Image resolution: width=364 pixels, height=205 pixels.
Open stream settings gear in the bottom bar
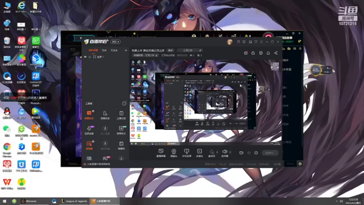[x=256, y=153]
